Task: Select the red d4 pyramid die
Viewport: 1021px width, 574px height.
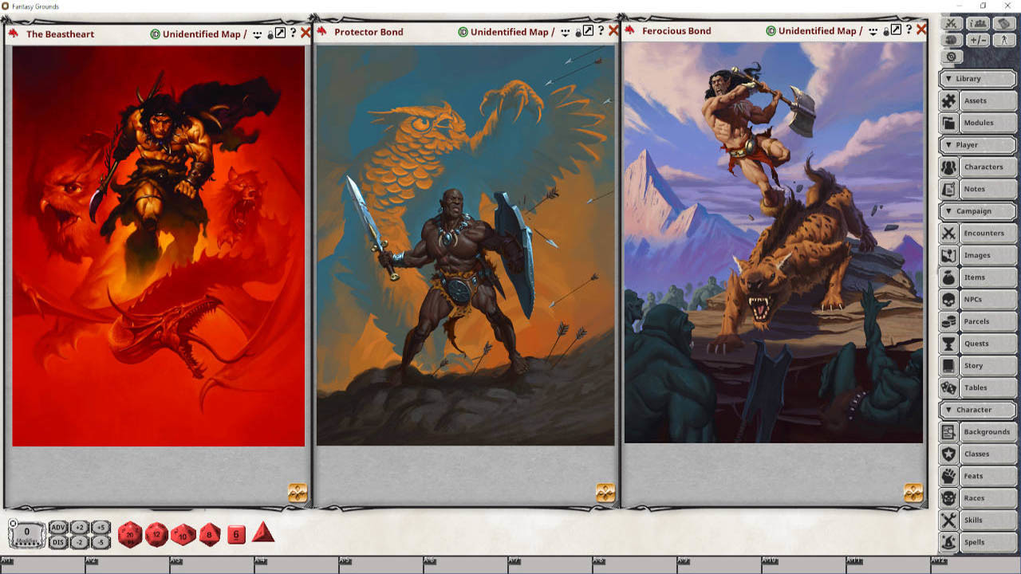Action: [x=263, y=533]
